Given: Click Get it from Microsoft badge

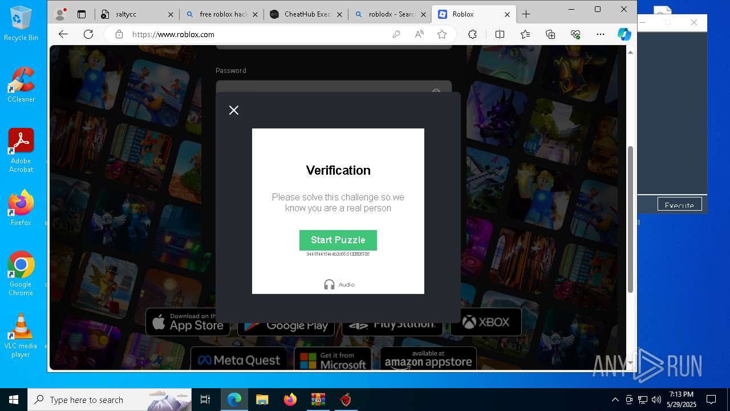Looking at the screenshot, I should [x=333, y=360].
